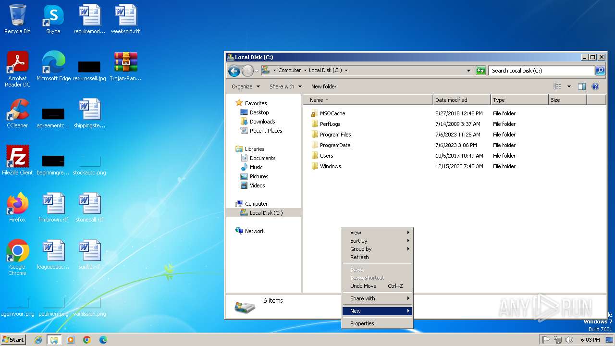Open Pictures library in navigation pane
Viewport: 615px width, 346px height.
(255, 176)
